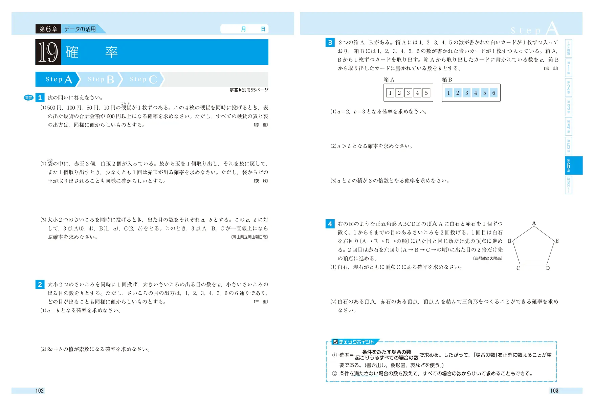Screen dimensions: 594x420
Task: Click the データの活用 chapter title
Action: [80, 29]
